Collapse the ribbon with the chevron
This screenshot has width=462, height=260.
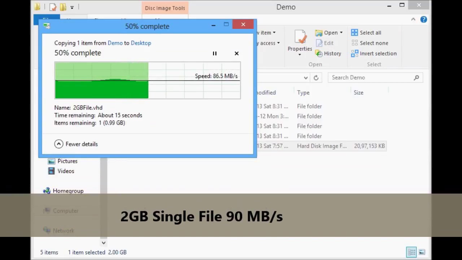coord(413,19)
